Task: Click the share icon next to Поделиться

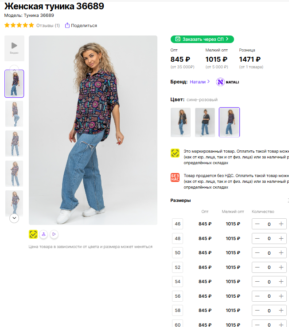Action: point(67,25)
